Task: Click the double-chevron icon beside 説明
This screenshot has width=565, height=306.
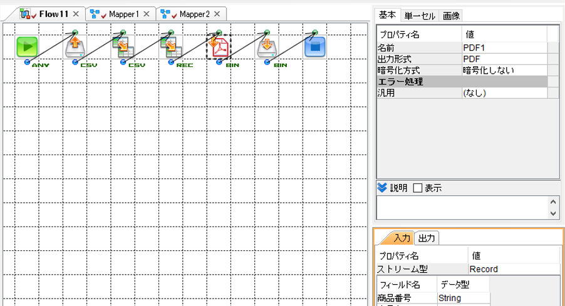Action: (x=382, y=188)
